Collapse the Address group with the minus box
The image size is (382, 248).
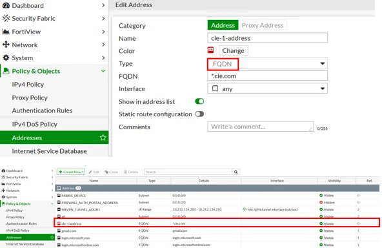(x=59, y=188)
